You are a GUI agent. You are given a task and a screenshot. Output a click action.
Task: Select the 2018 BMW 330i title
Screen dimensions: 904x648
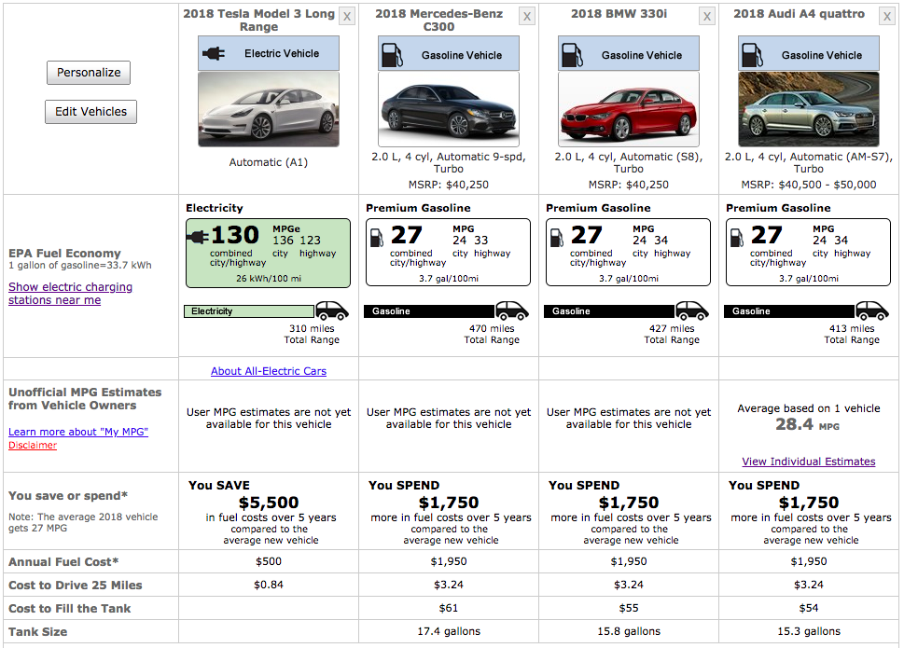tap(619, 14)
